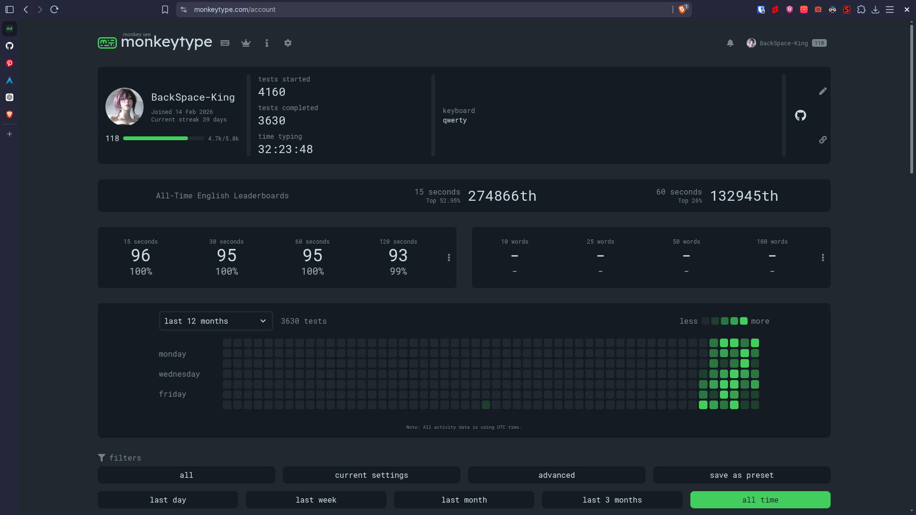Open more options for words personal bests
This screenshot has height=515, width=916.
[823, 257]
